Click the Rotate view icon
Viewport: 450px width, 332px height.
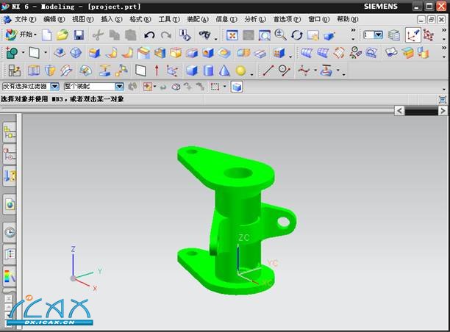(297, 35)
